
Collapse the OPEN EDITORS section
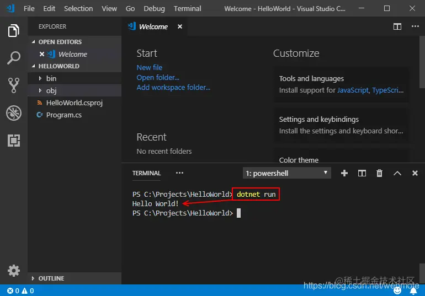pos(75,42)
